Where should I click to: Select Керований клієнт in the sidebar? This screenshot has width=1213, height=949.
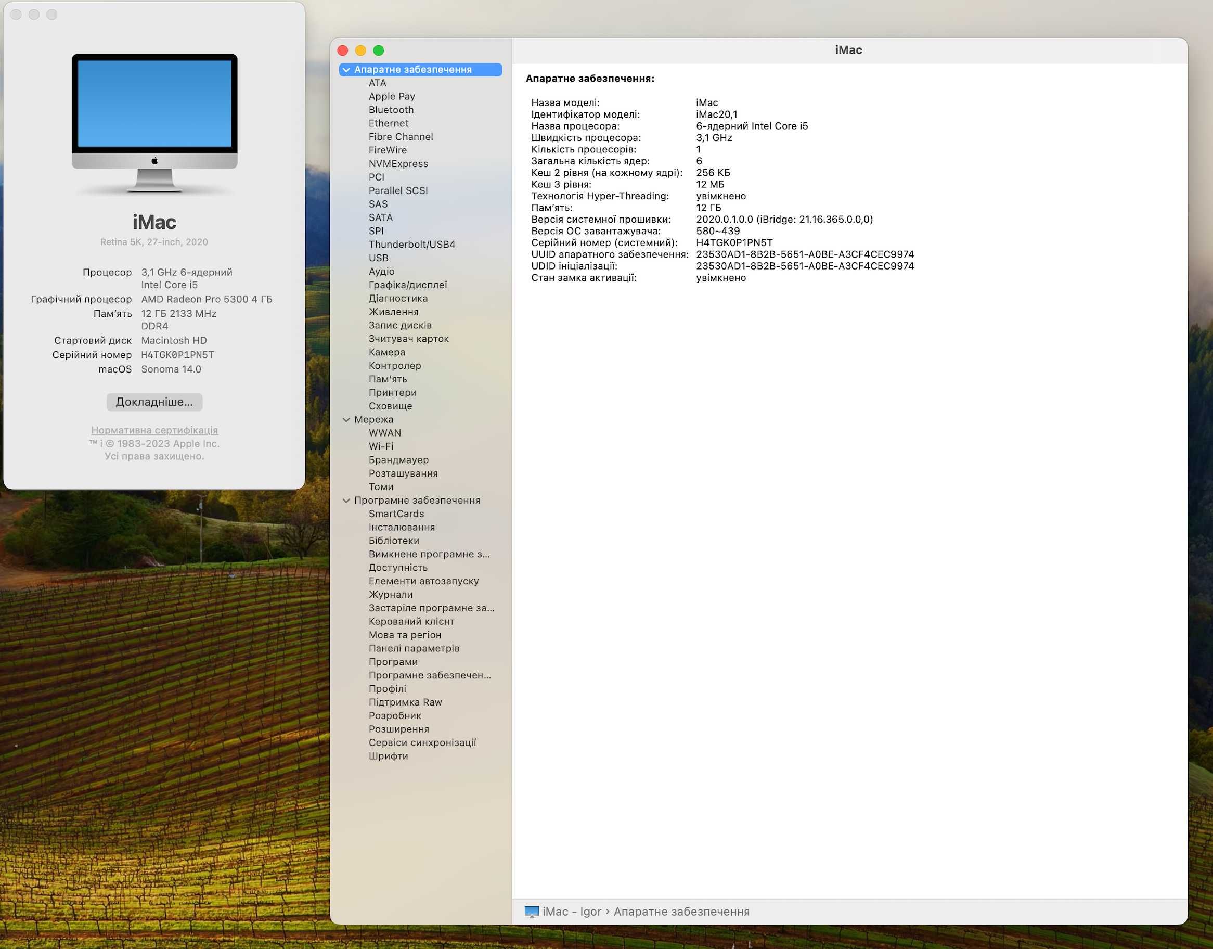click(411, 622)
